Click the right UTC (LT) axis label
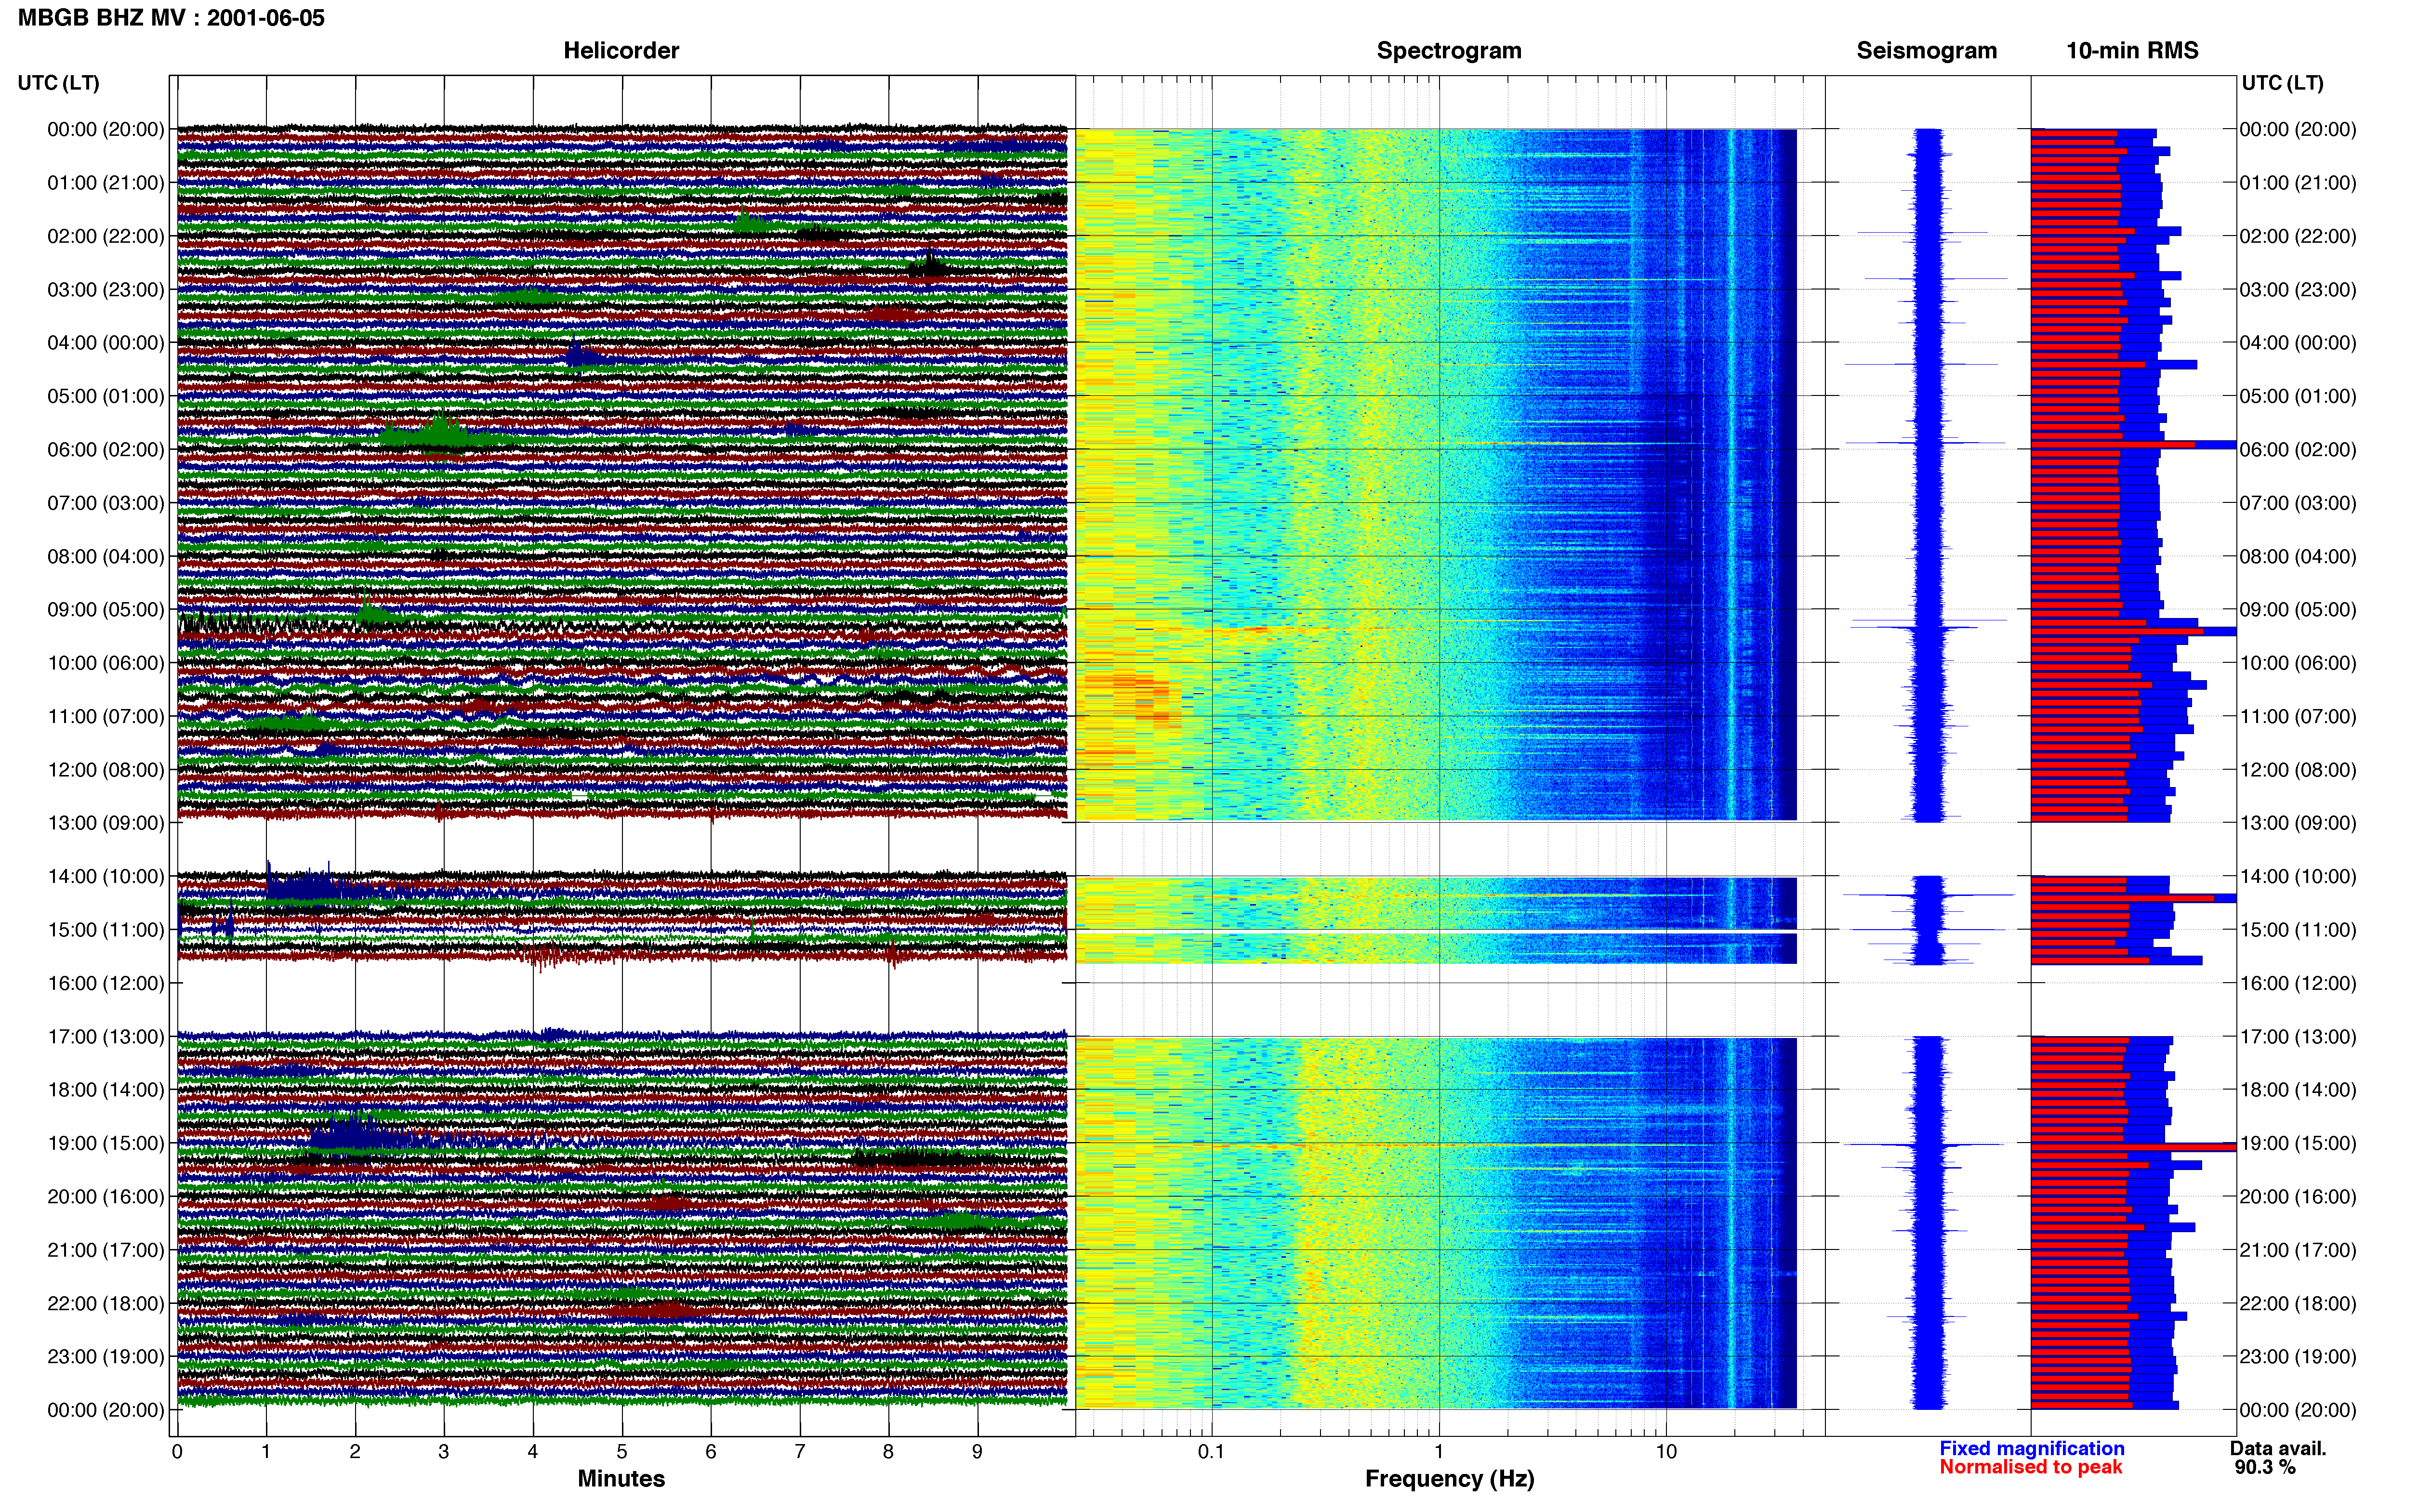Screen dimensions: 2418x1512 pos(2282,83)
